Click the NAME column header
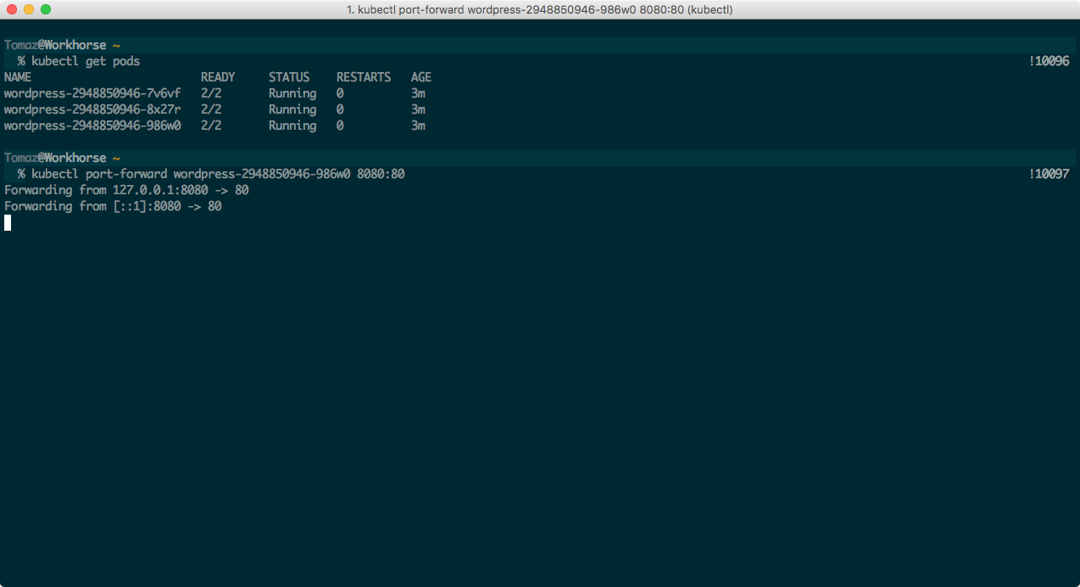Viewport: 1080px width, 587px height. click(18, 77)
